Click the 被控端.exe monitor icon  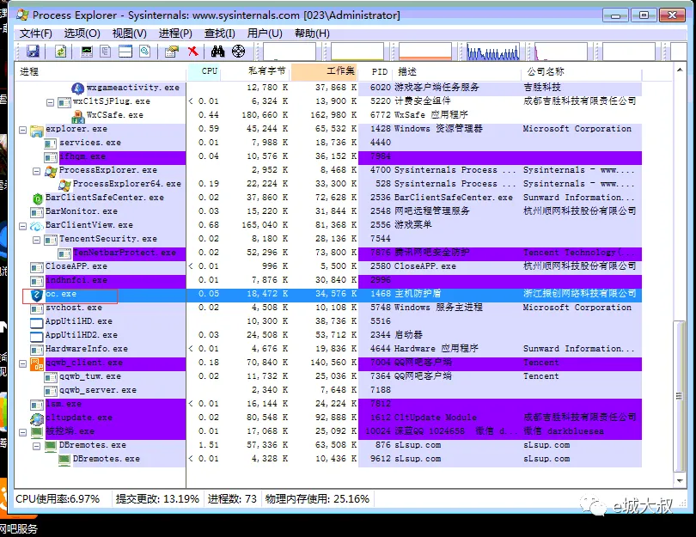(36, 432)
